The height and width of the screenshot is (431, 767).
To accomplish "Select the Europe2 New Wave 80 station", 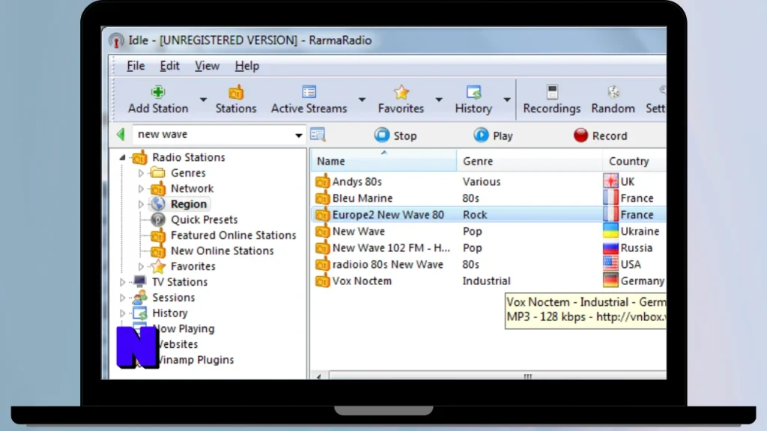I will (488, 215).
